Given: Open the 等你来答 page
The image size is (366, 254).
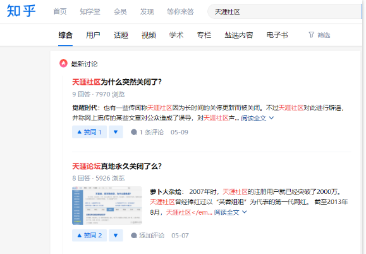Looking at the screenshot, I should [x=180, y=11].
